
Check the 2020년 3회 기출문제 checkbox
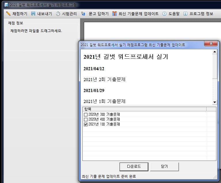86,115
